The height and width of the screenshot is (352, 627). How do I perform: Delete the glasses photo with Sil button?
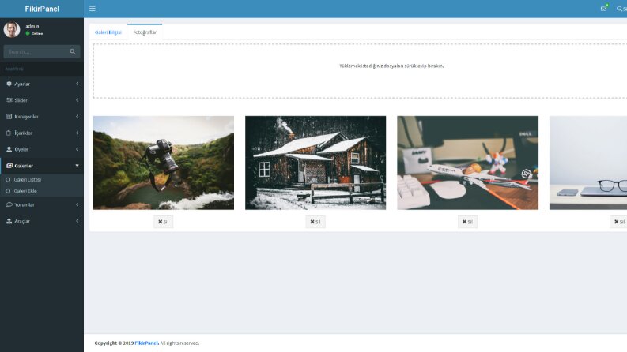(618, 222)
